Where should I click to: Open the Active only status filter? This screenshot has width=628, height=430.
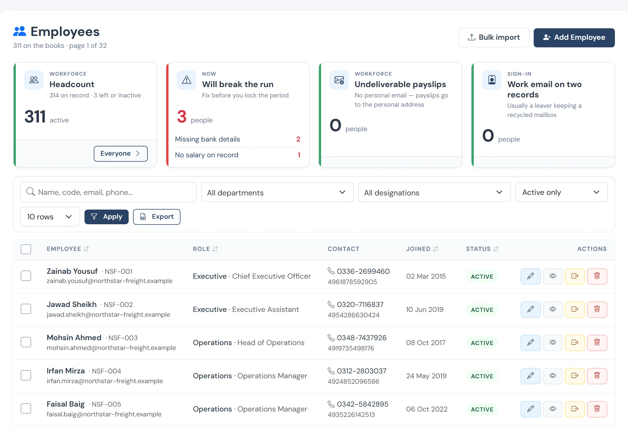(x=561, y=192)
